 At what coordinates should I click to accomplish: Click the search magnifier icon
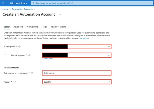34,3
